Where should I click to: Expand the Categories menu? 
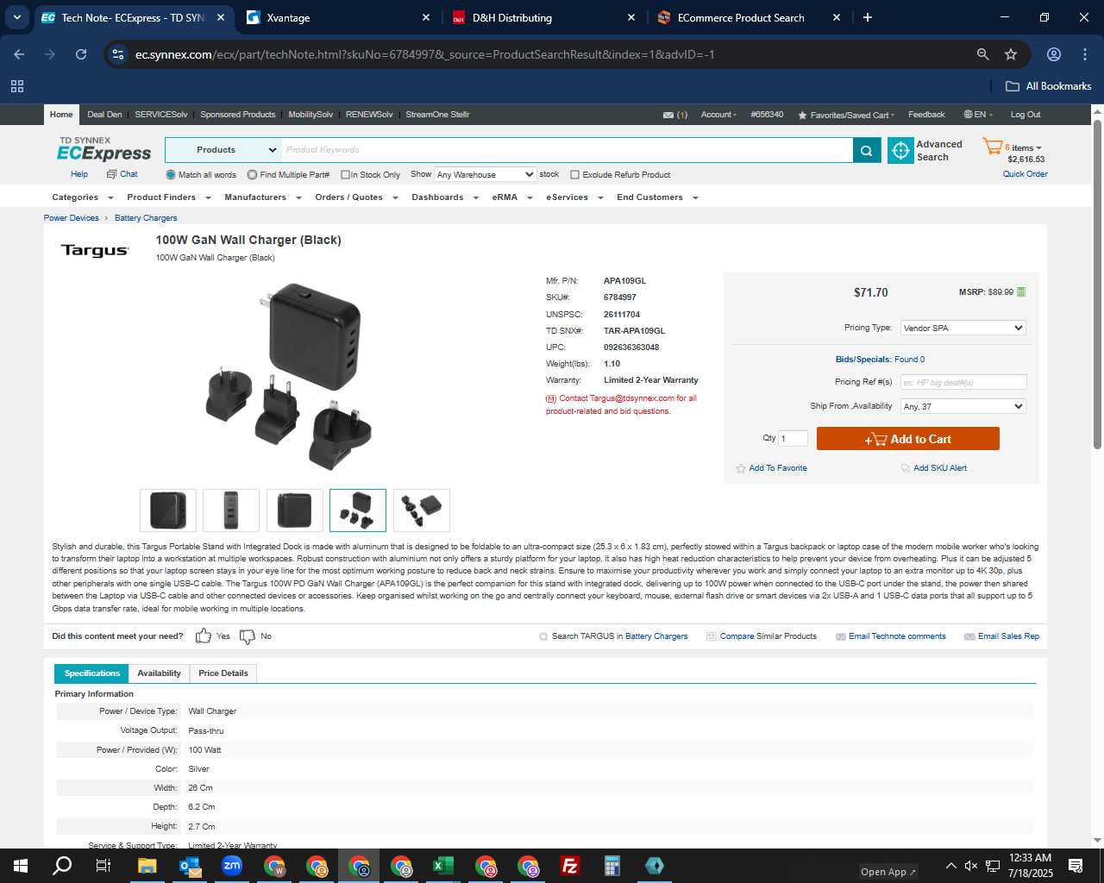82,197
